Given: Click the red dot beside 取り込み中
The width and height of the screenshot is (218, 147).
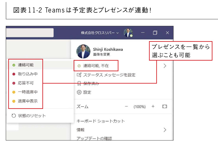Looking at the screenshot, I should click(14, 74).
